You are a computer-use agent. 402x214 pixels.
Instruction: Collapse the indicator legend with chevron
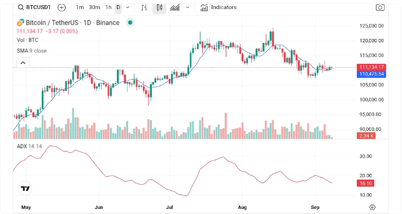pos(23,63)
